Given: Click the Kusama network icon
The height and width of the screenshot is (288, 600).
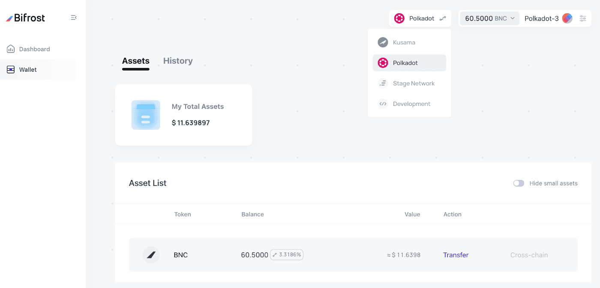Looking at the screenshot, I should pyautogui.click(x=383, y=42).
